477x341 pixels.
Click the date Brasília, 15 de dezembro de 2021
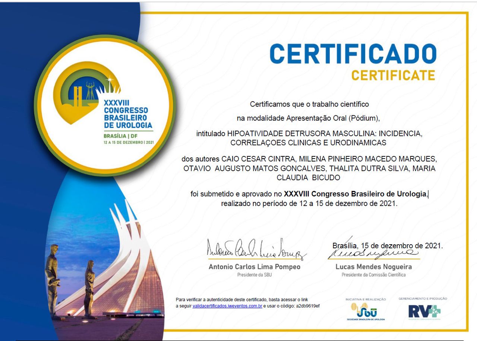click(x=388, y=246)
